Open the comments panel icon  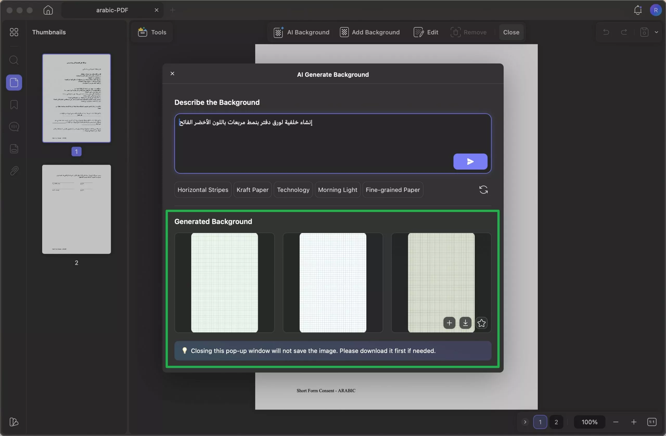tap(14, 127)
